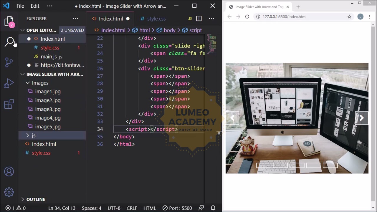
Task: Open the File menu
Action: (x=20, y=6)
